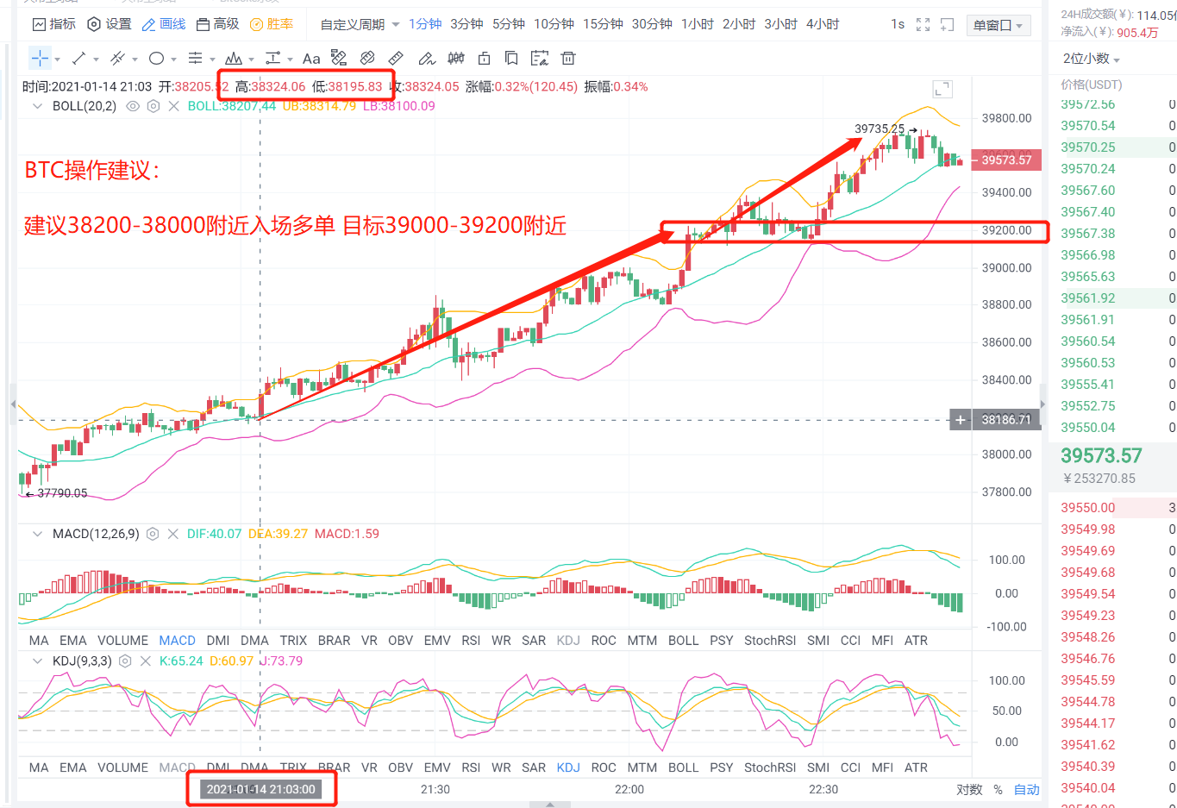Open KDJ indicator settings gear
Image resolution: width=1177 pixels, height=808 pixels.
125,661
